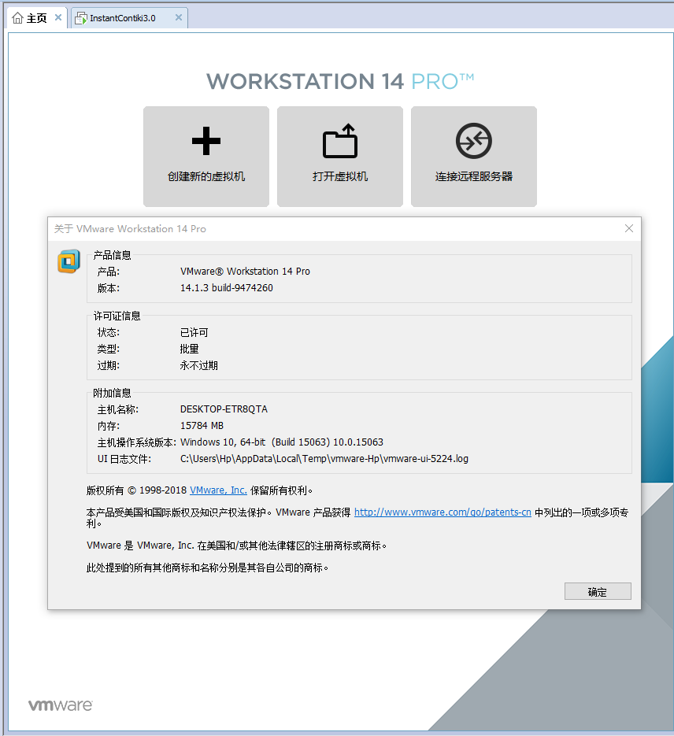
Task: Click the 创建新的虚拟机 label
Action: (206, 176)
